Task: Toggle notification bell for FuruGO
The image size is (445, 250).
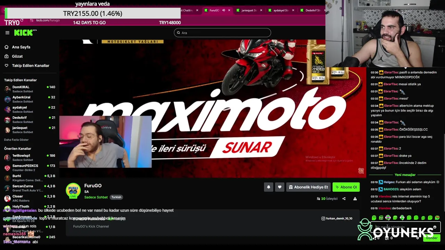Action: pyautogui.click(x=268, y=187)
